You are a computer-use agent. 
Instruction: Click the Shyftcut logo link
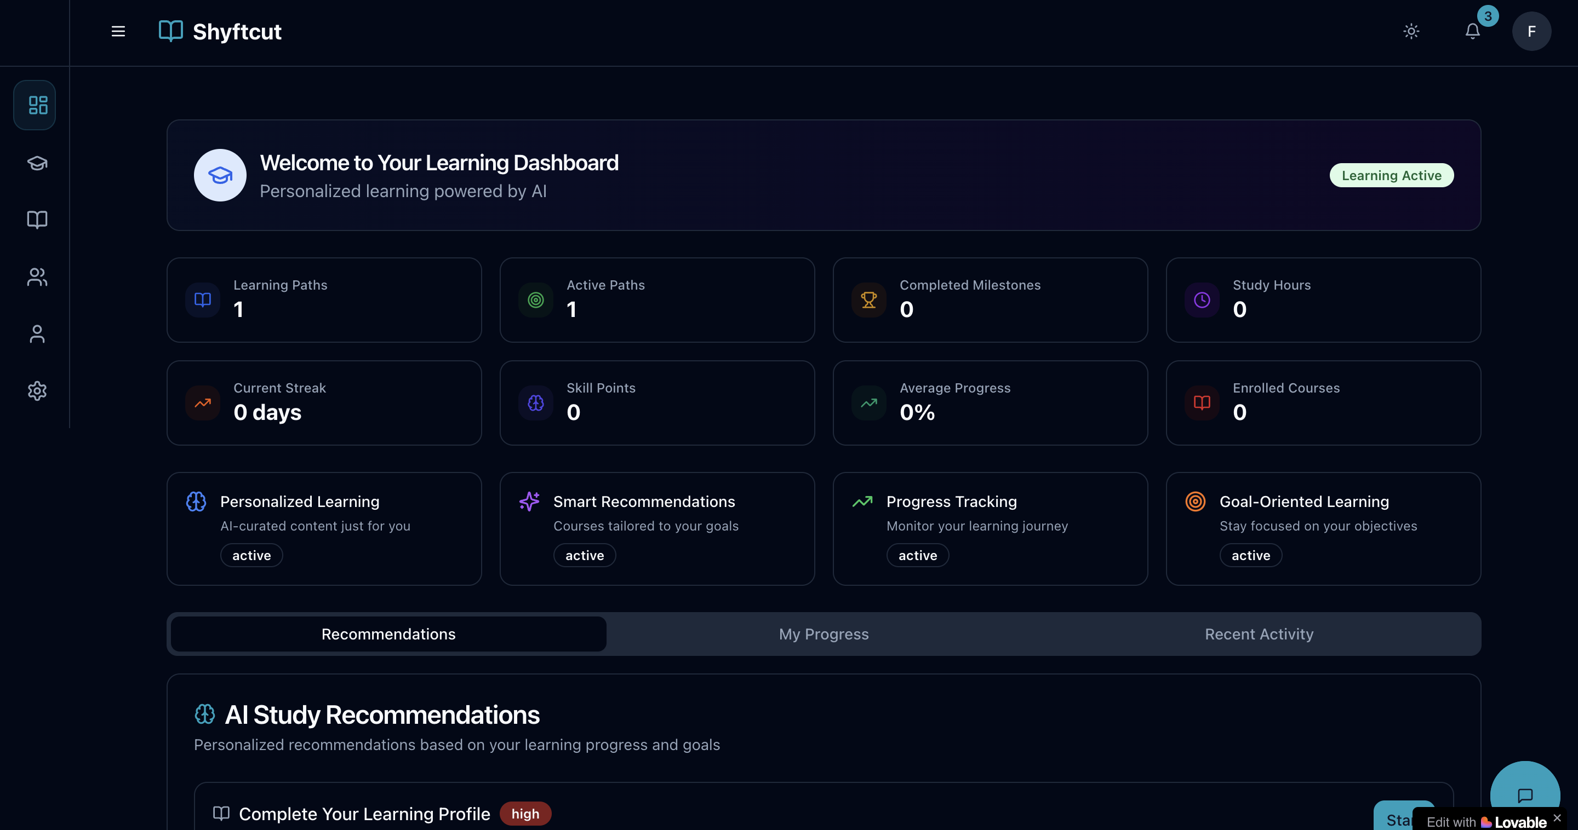coord(220,31)
